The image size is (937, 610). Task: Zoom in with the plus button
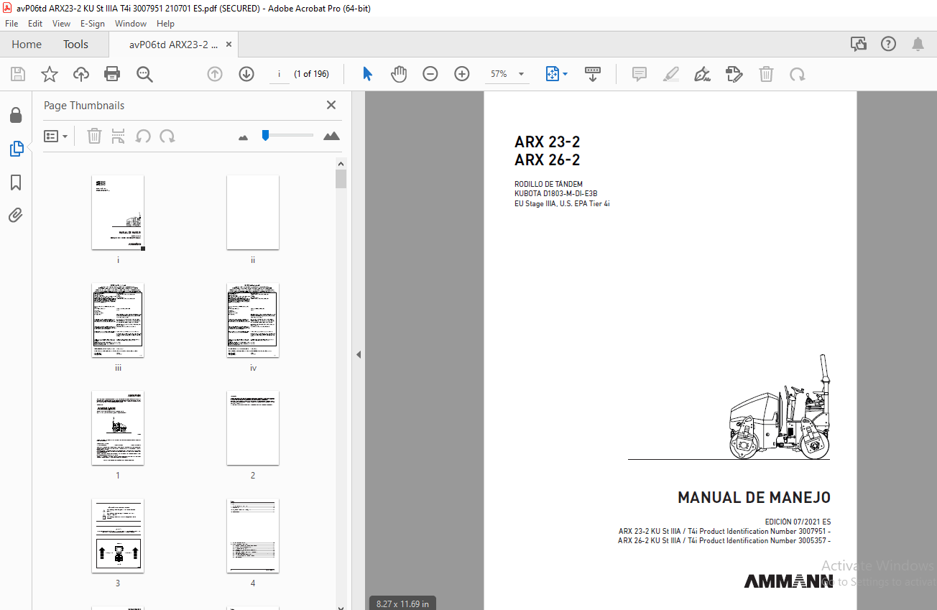(x=462, y=74)
